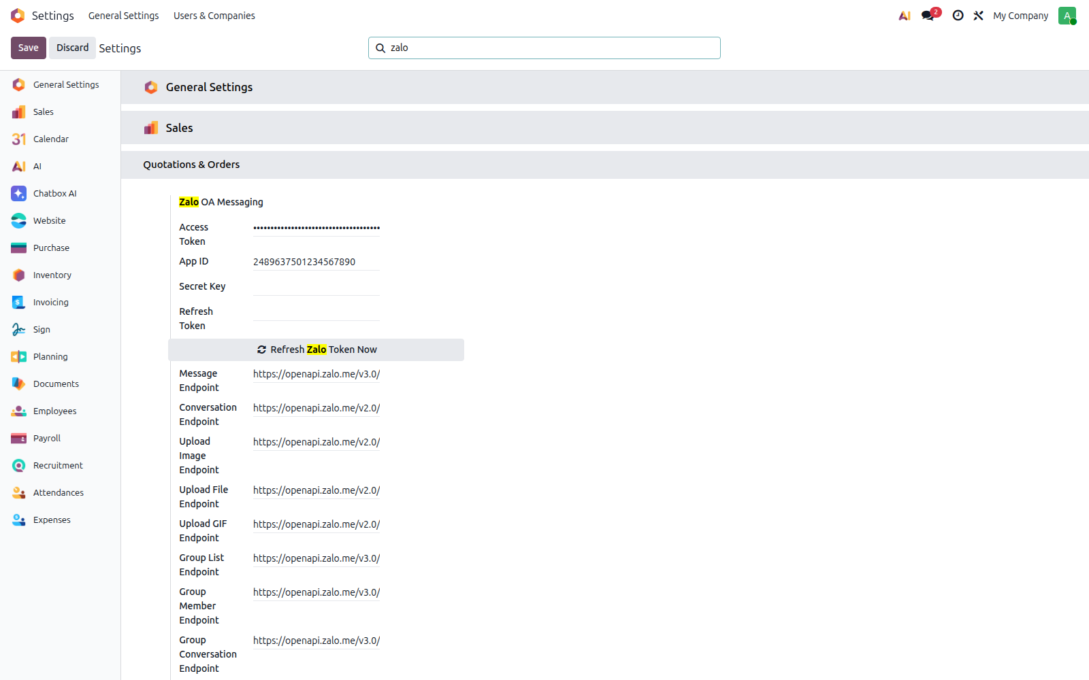1089x680 pixels.
Task: Click the empty Refresh Token field
Action: coord(316,312)
